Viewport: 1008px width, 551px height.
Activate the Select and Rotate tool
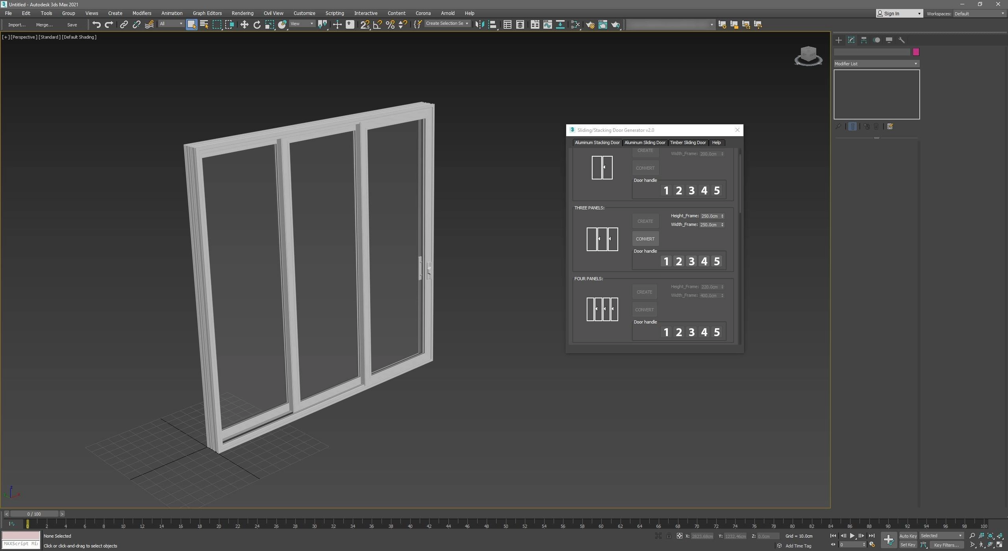[257, 24]
